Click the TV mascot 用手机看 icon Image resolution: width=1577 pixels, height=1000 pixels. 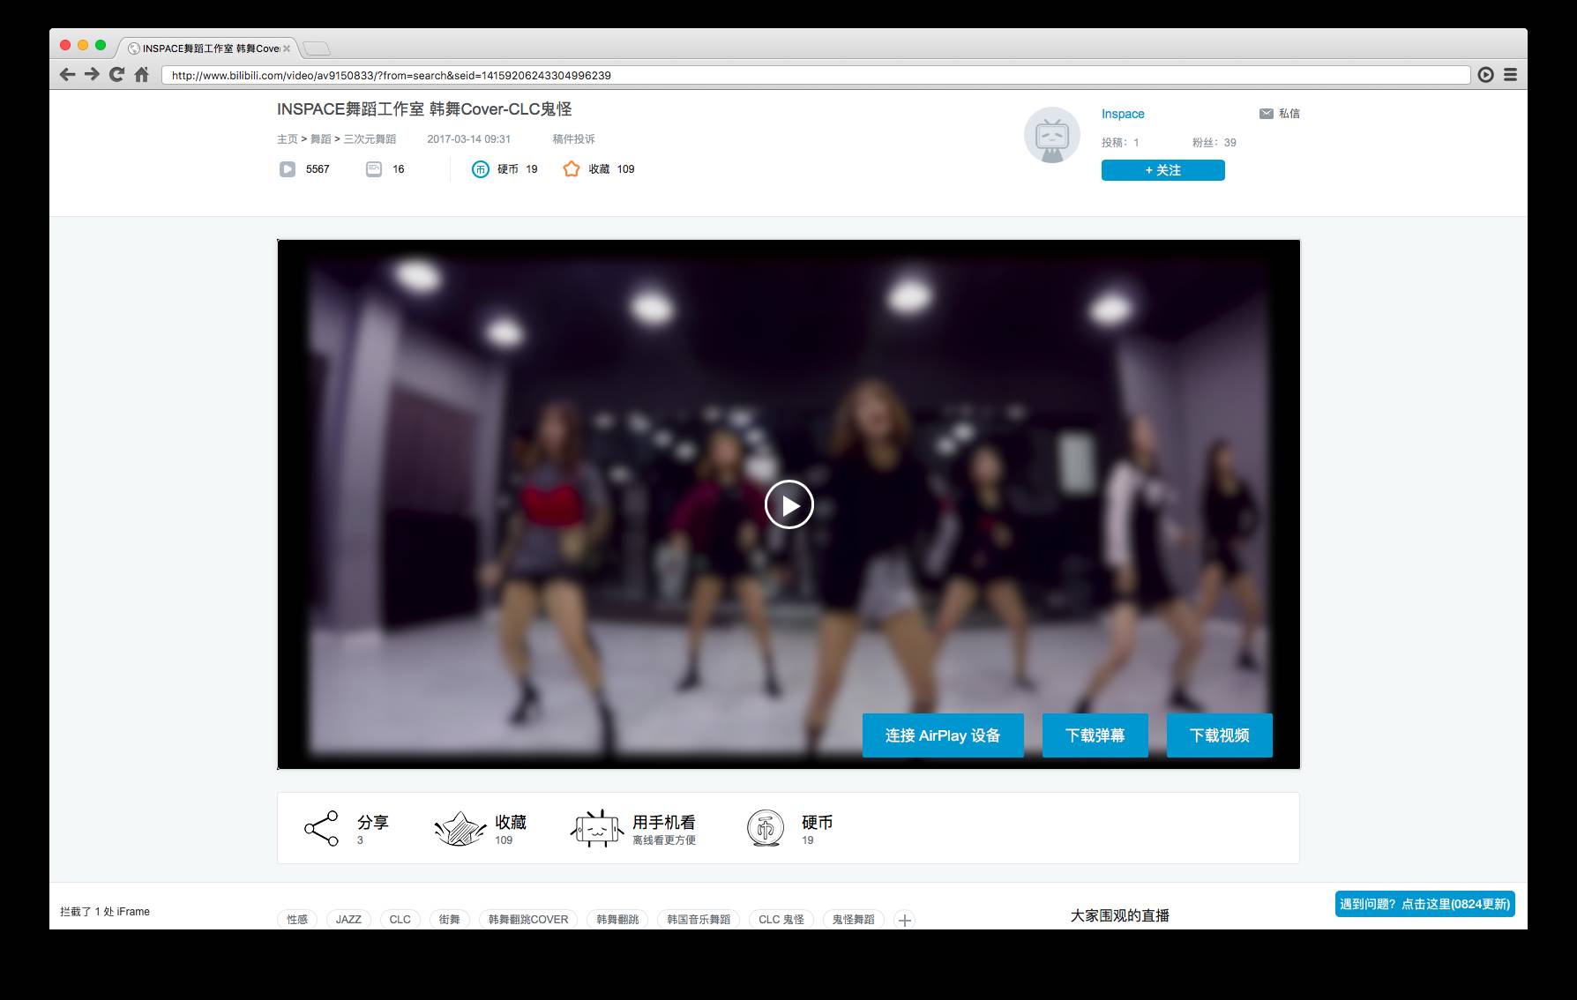(597, 828)
